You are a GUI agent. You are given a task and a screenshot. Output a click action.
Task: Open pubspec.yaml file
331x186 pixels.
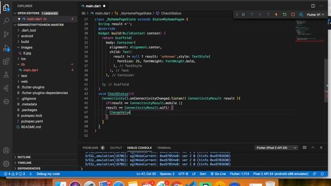coord(32,121)
